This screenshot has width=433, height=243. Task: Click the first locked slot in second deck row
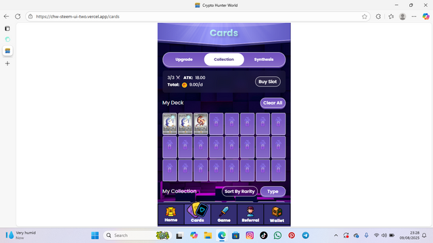pyautogui.click(x=170, y=147)
